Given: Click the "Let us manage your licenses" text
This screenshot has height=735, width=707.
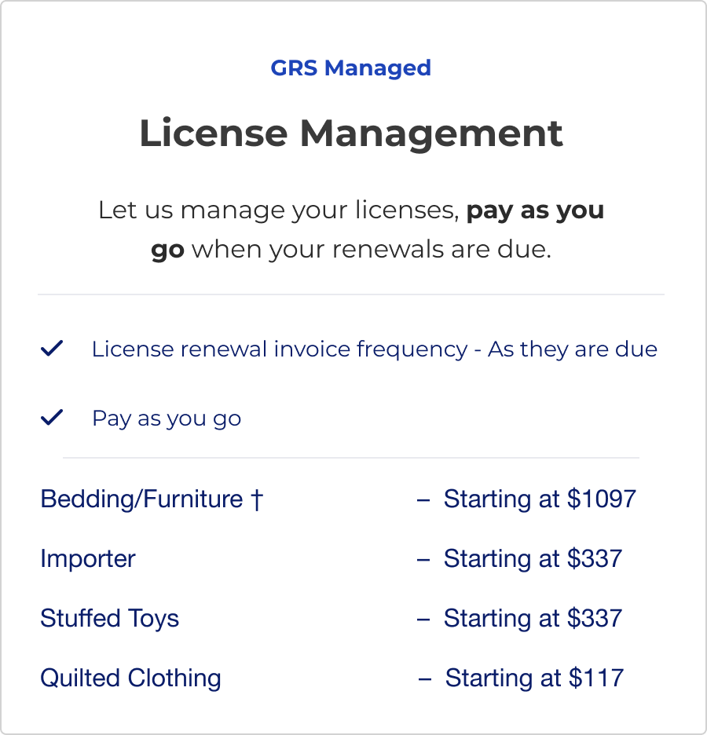Looking at the screenshot, I should (x=278, y=210).
